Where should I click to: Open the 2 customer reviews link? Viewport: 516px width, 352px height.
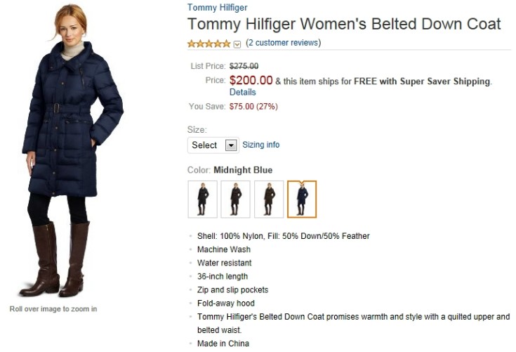283,43
